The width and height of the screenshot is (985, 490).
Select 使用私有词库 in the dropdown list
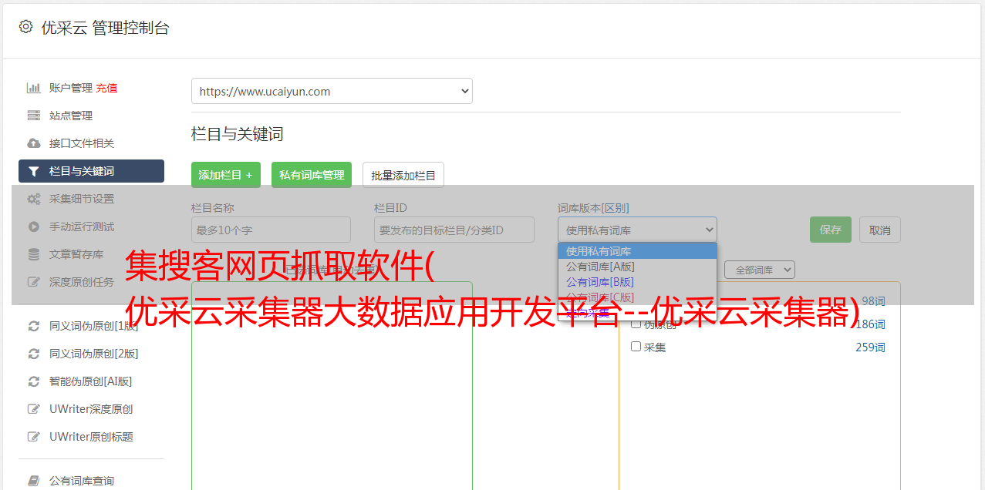pos(637,251)
